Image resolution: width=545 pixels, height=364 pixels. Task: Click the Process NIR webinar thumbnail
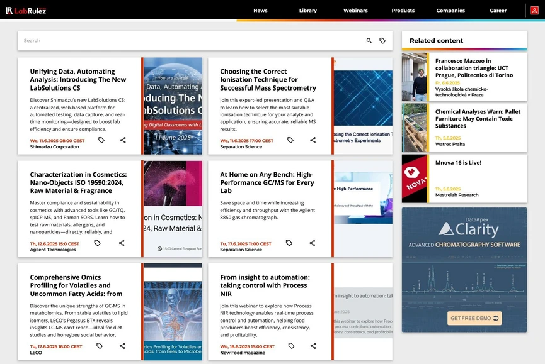[363, 311]
